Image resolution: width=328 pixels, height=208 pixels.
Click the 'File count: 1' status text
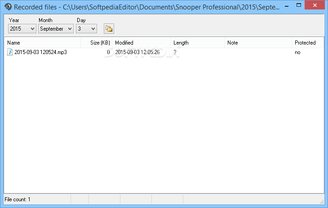click(18, 199)
